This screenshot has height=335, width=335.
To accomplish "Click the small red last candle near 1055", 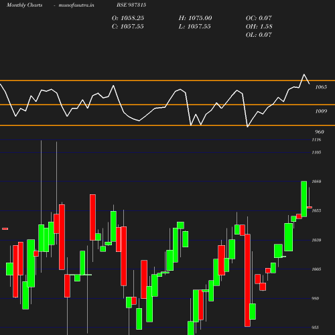I will (310, 207).
